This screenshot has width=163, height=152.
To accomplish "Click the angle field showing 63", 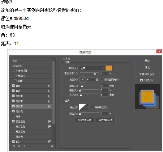I will 91,80.
